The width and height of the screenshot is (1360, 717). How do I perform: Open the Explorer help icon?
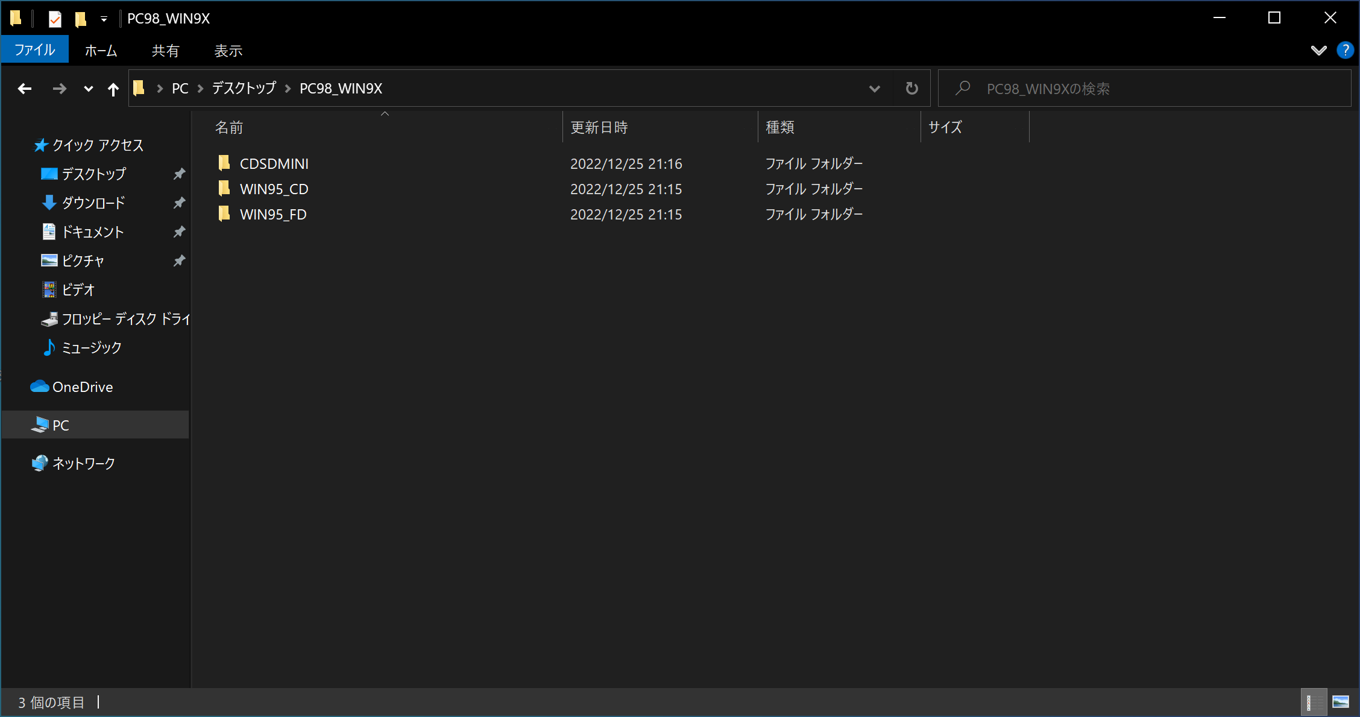point(1344,50)
